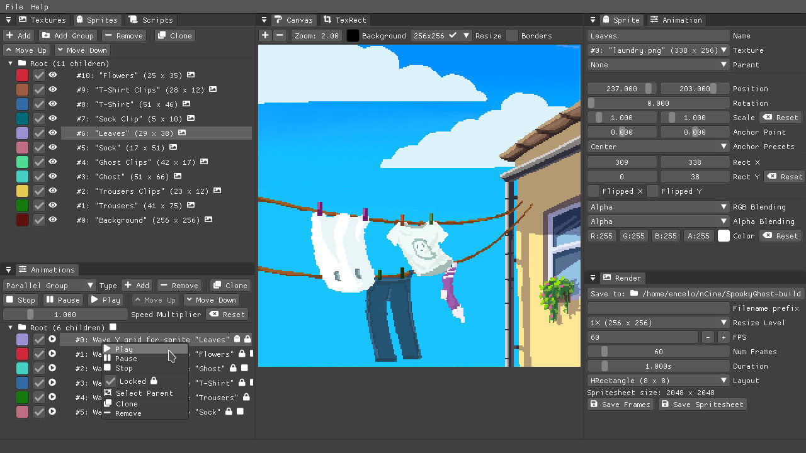Uncheck the enabled checkbox for "Leaves" sprite
Viewport: 806px width, 453px height.
click(39, 133)
